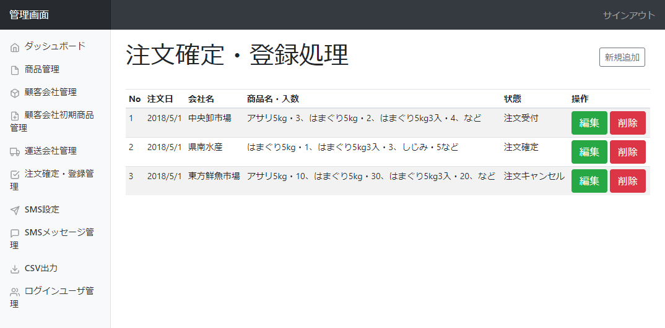Click the 新規追加 button
Image resolution: width=665 pixels, height=328 pixels.
[622, 57]
